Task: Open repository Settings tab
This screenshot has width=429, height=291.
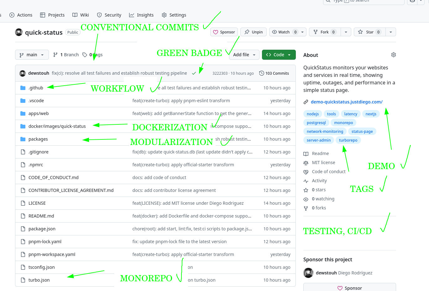Action: click(174, 15)
